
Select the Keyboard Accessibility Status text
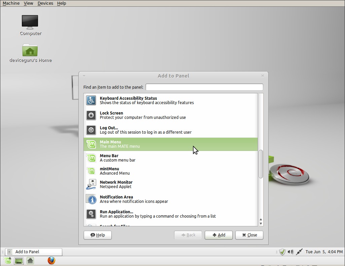click(x=147, y=100)
